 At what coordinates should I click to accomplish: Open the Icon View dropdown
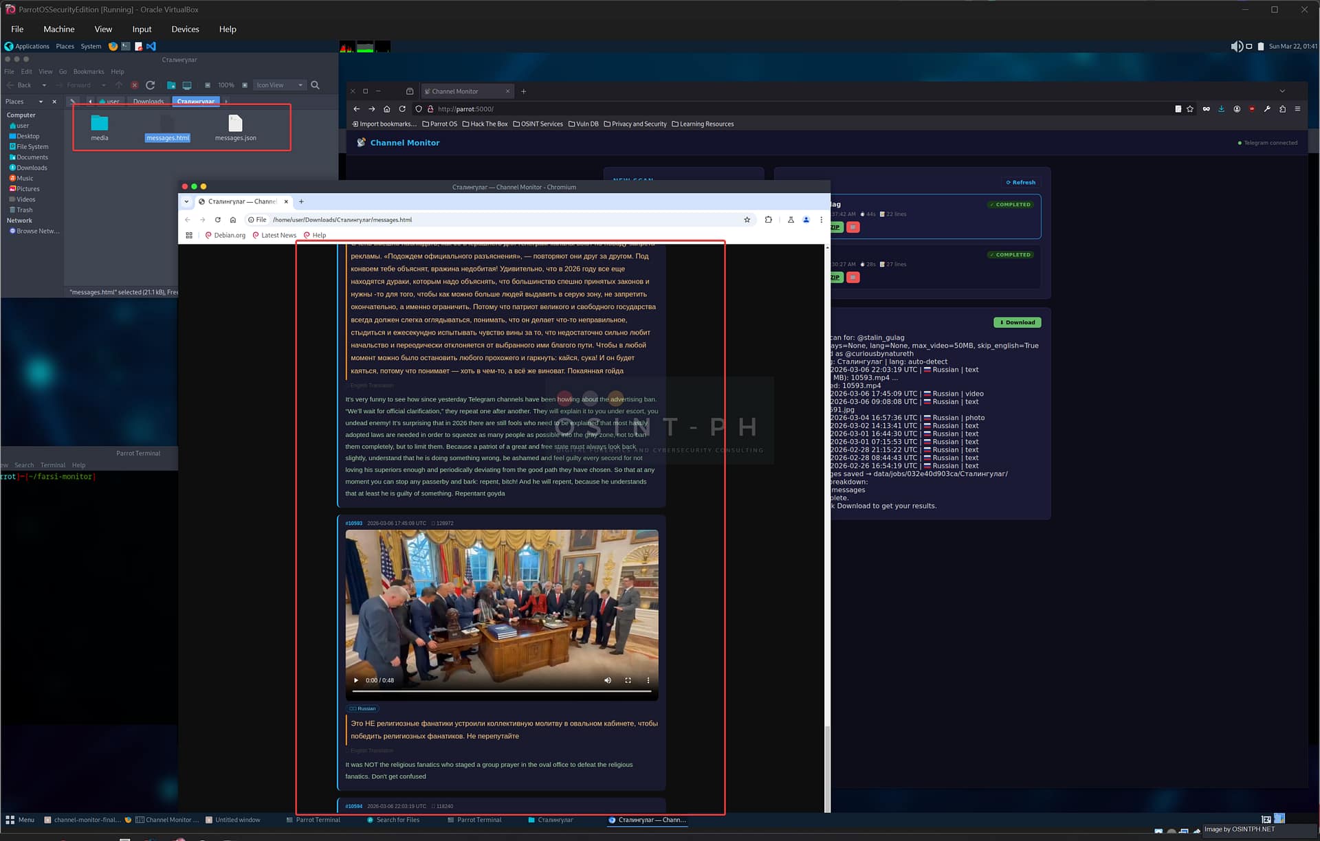pyautogui.click(x=279, y=85)
